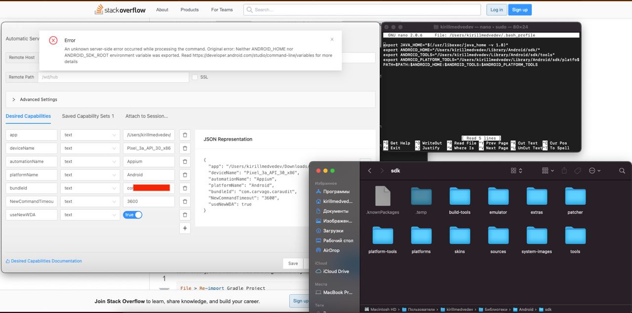
Task: Click the Log in button
Action: pos(497,9)
